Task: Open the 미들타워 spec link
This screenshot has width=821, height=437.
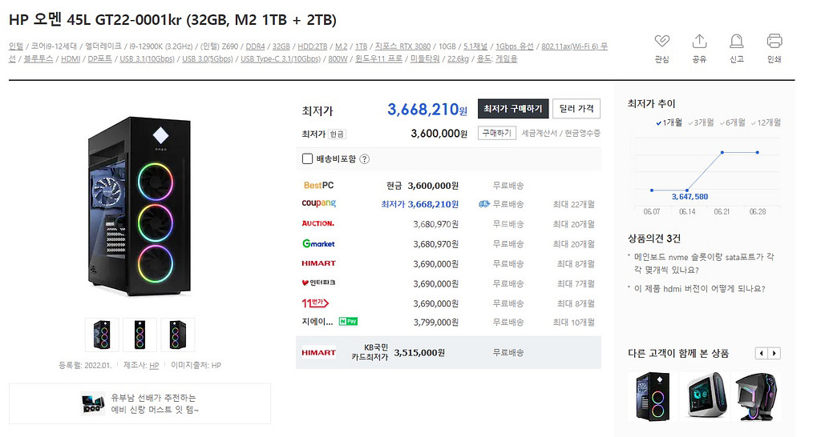Action: coord(425,59)
